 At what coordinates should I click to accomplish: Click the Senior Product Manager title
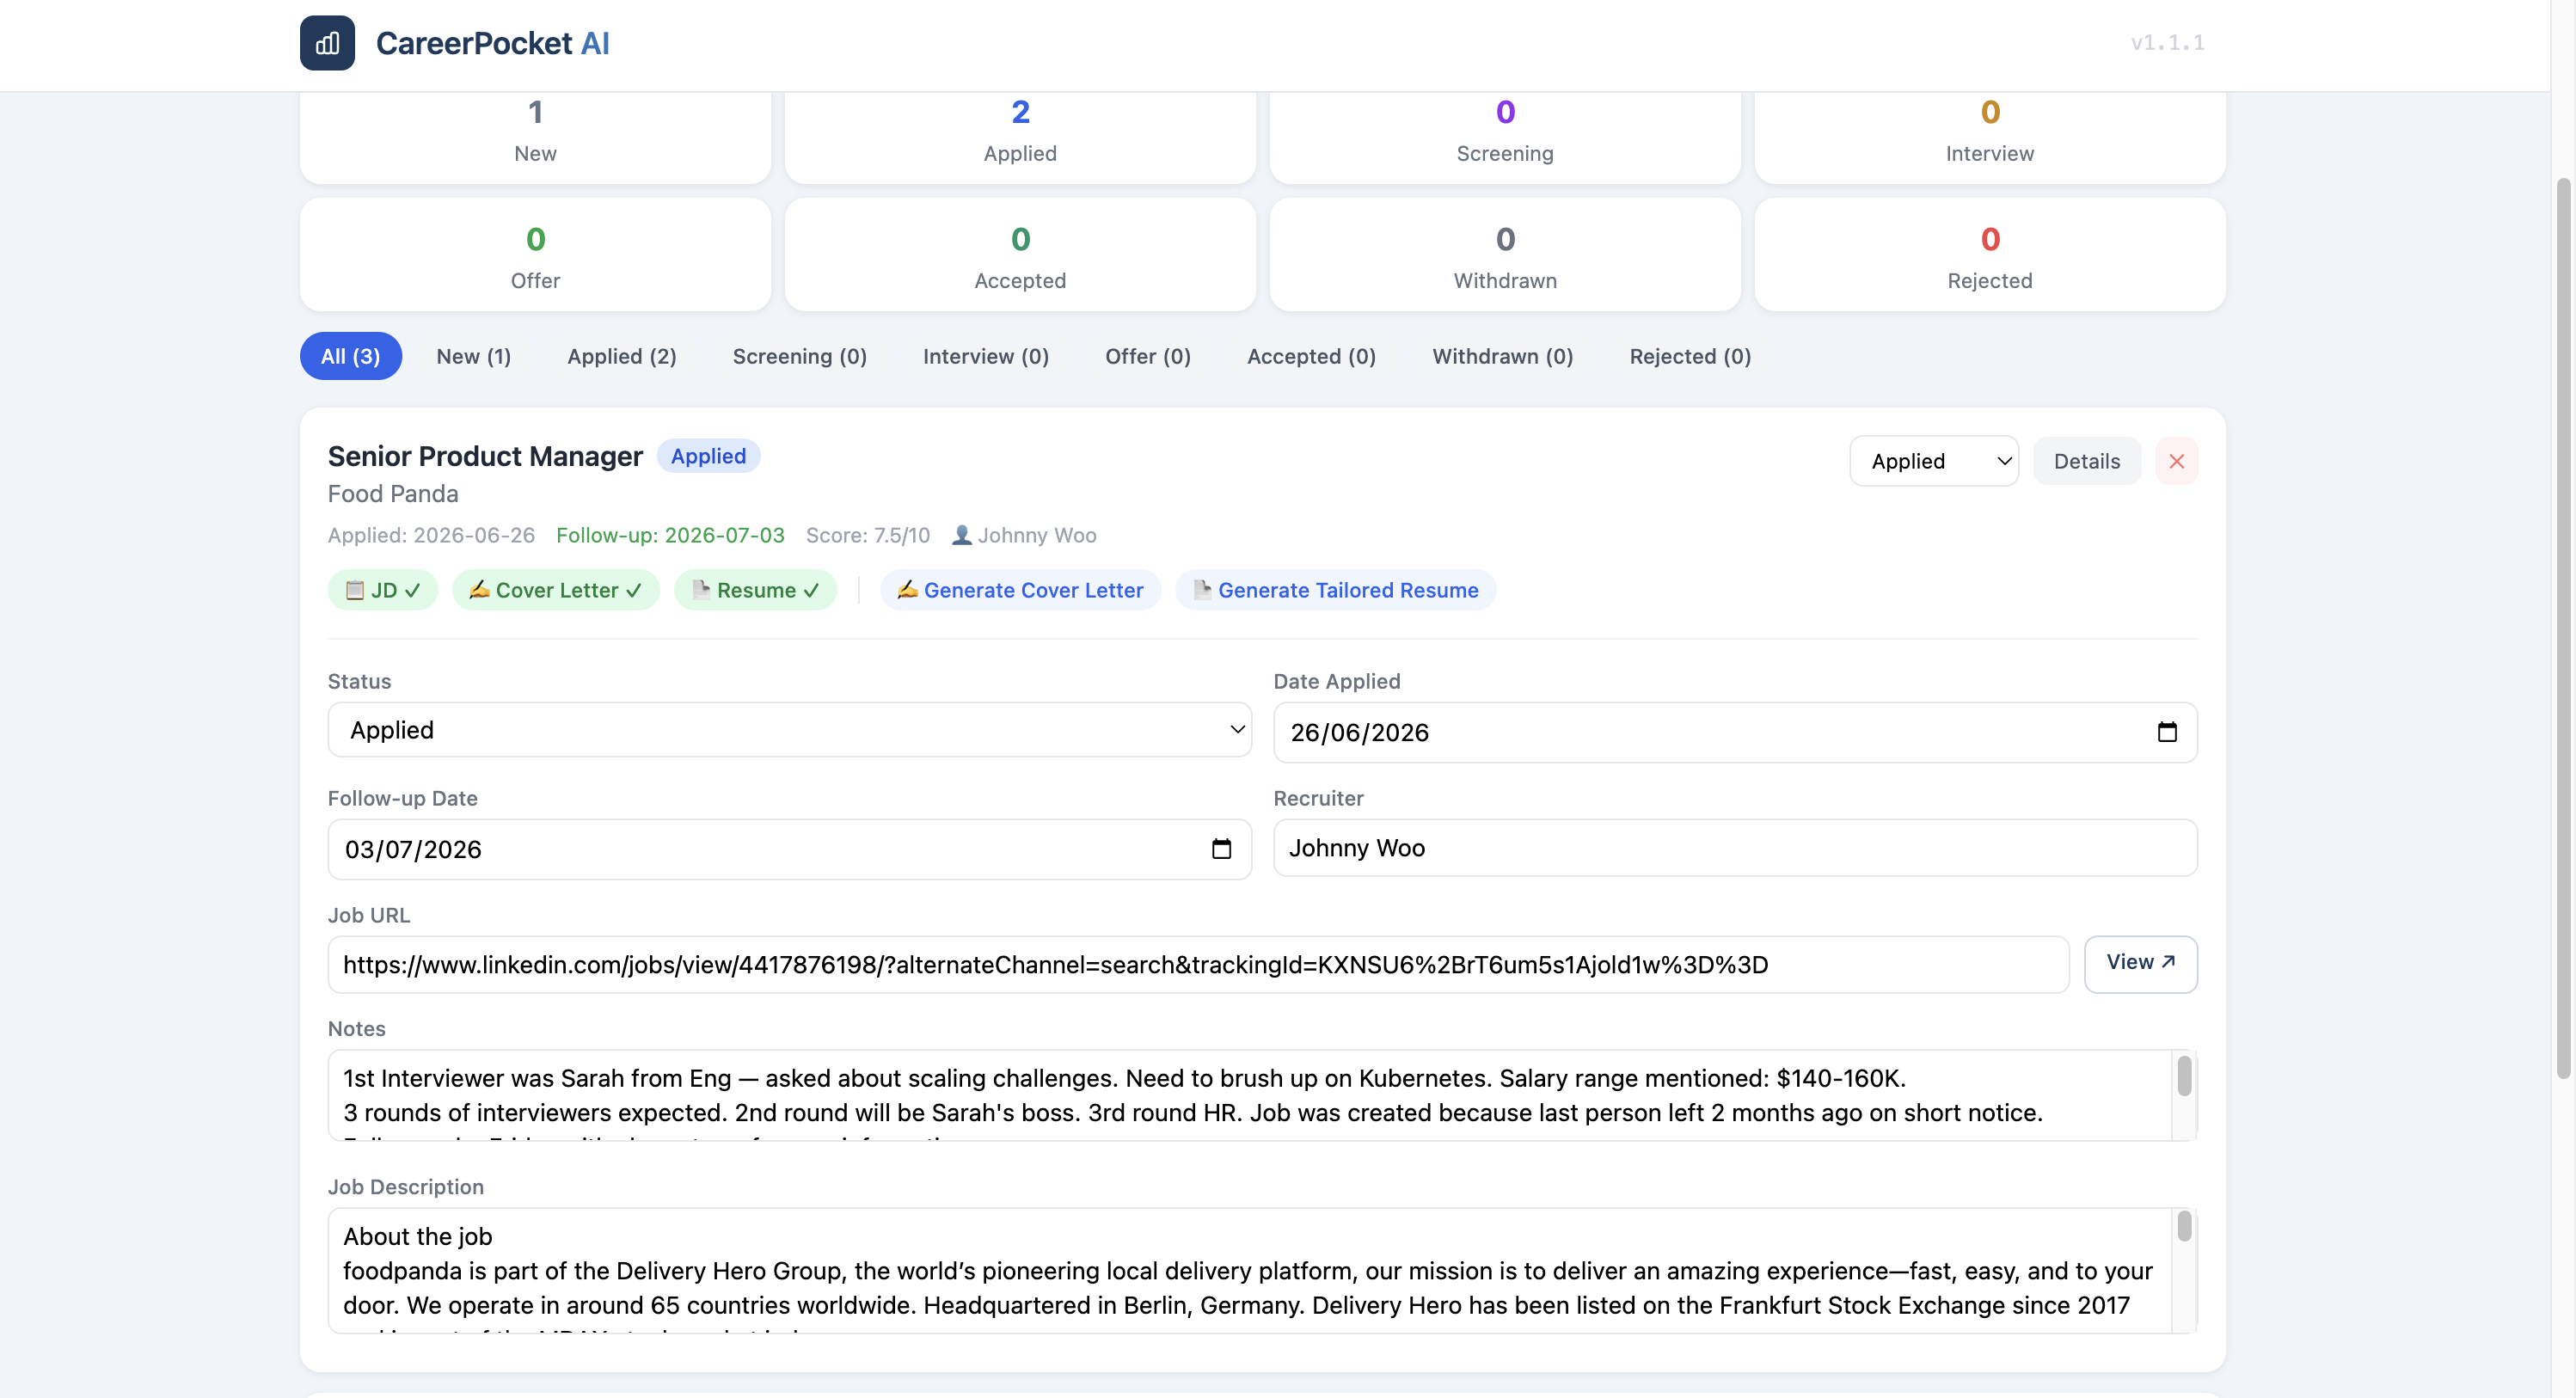coord(485,456)
